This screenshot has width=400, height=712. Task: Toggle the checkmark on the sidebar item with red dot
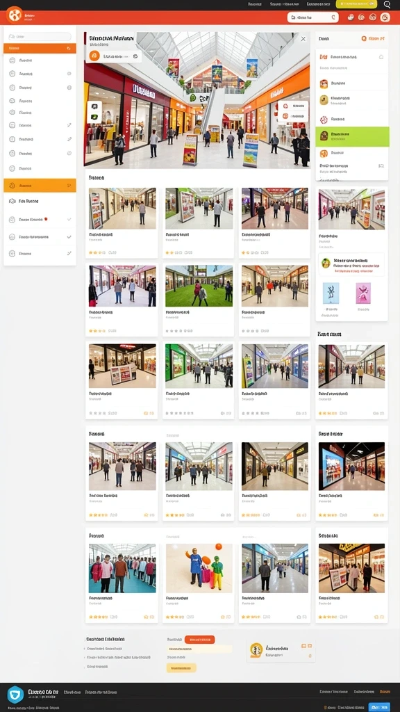coord(69,219)
